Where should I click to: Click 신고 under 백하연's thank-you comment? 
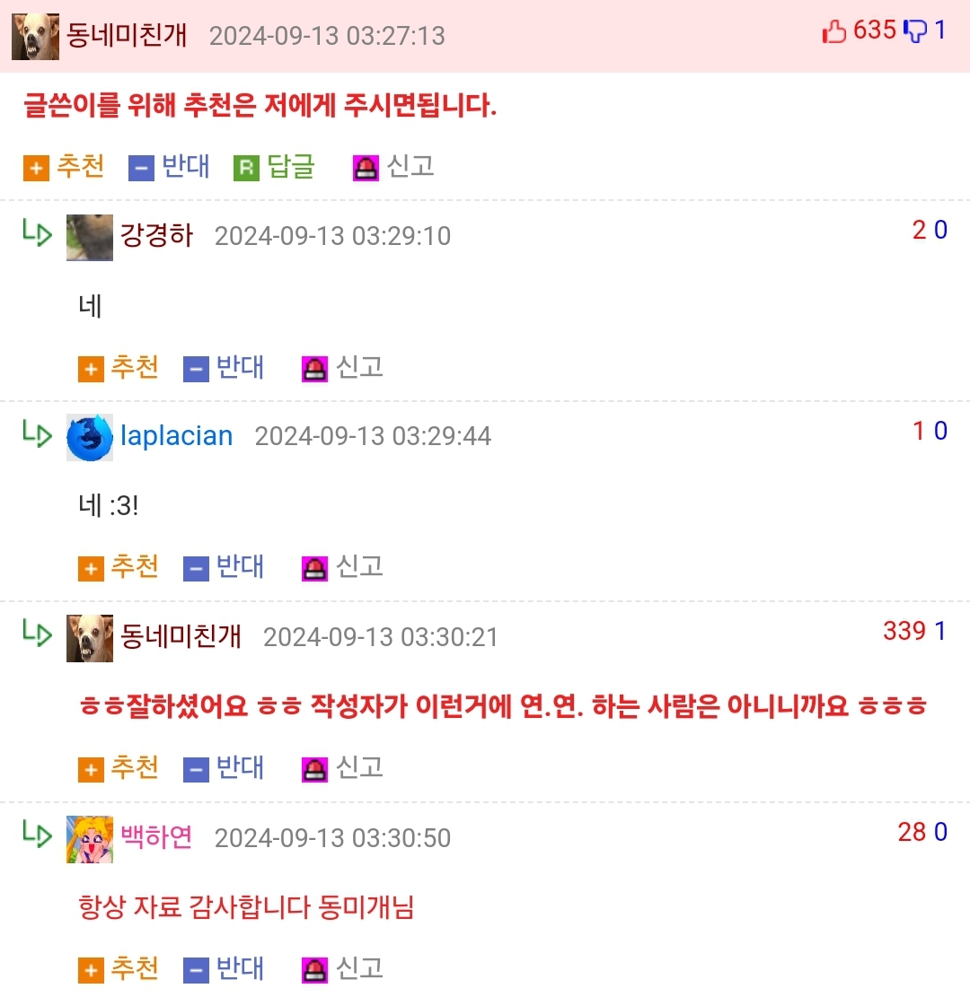[359, 968]
